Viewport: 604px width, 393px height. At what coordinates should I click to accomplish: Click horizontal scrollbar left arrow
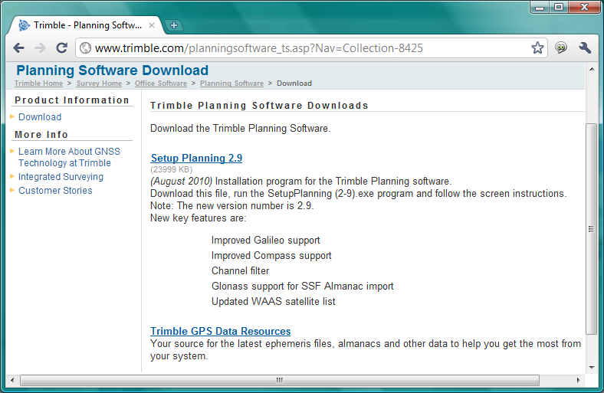pyautogui.click(x=12, y=380)
